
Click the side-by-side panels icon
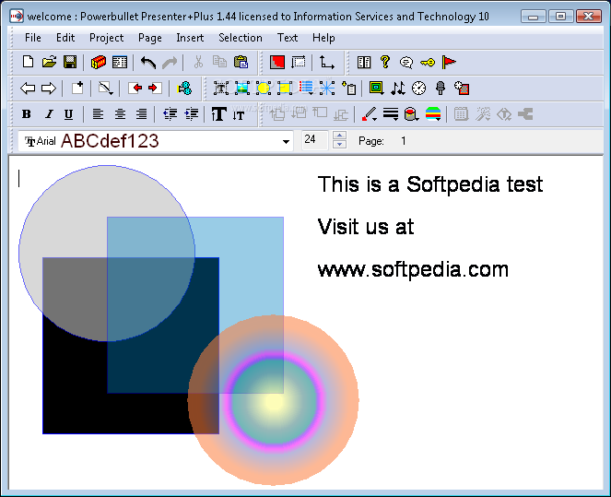coord(364,63)
